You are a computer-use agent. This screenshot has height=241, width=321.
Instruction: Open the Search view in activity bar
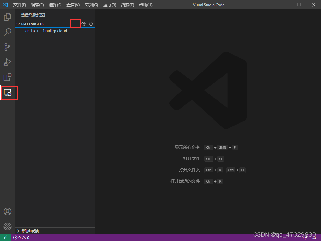click(x=8, y=32)
